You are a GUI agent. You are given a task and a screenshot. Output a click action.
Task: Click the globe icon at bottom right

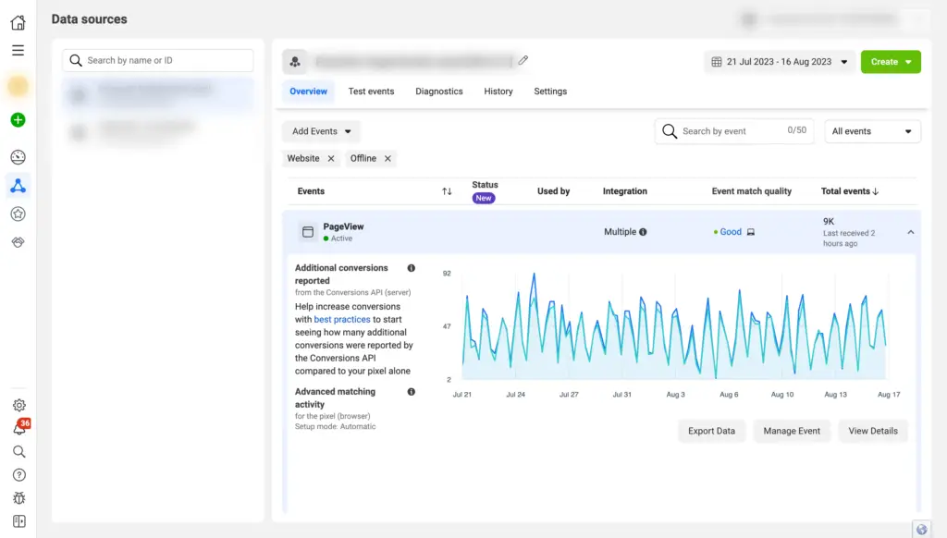point(921,530)
